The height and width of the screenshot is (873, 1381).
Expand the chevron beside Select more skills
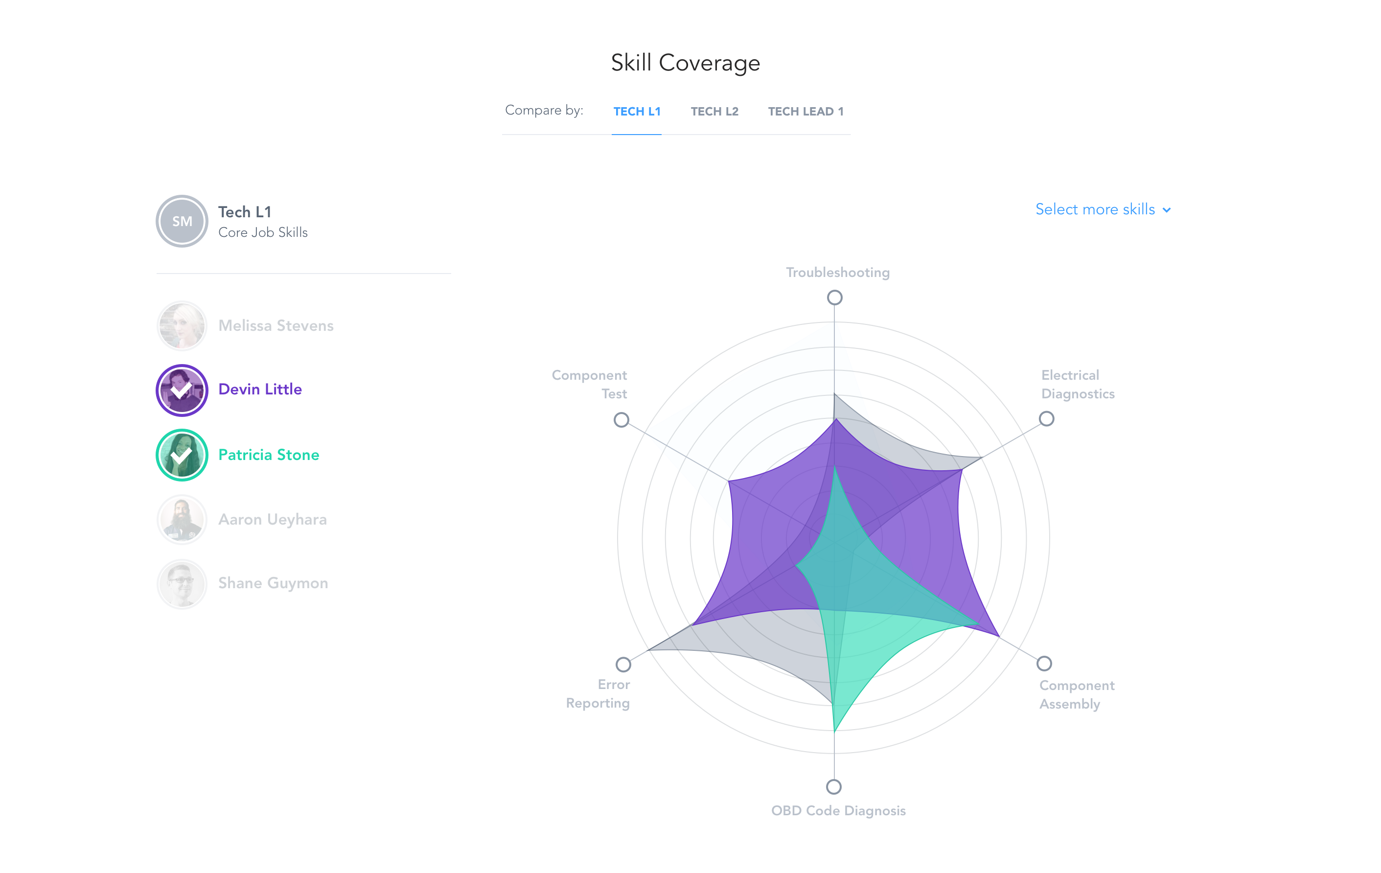click(1167, 210)
